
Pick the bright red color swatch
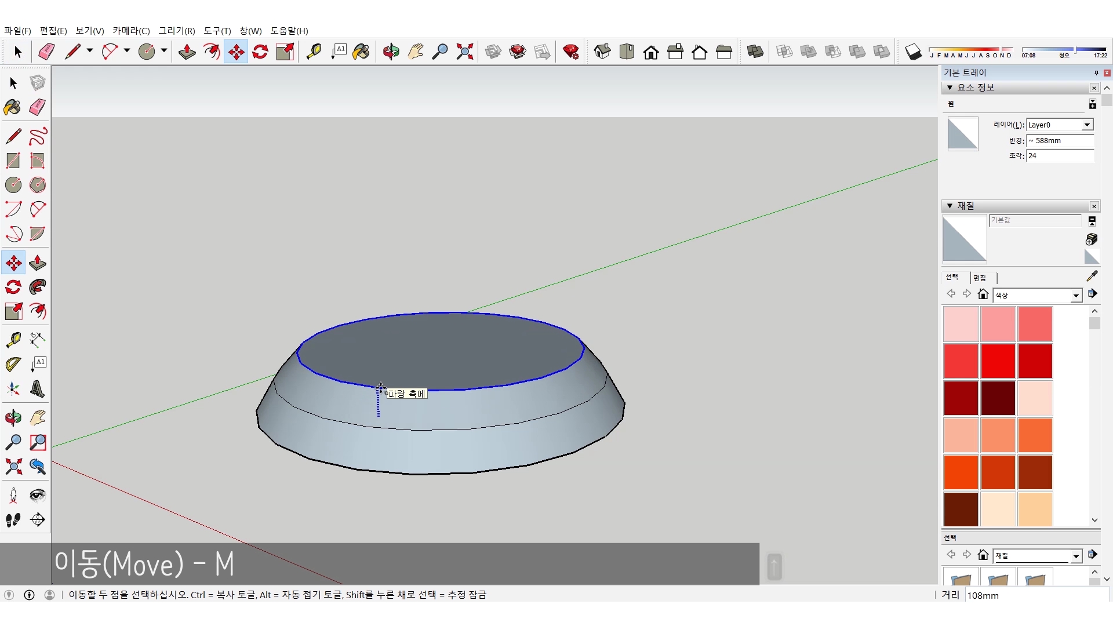click(x=998, y=361)
